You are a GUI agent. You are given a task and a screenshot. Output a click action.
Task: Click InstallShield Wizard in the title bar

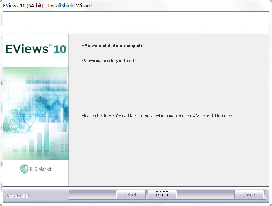pyautogui.click(x=70, y=5)
